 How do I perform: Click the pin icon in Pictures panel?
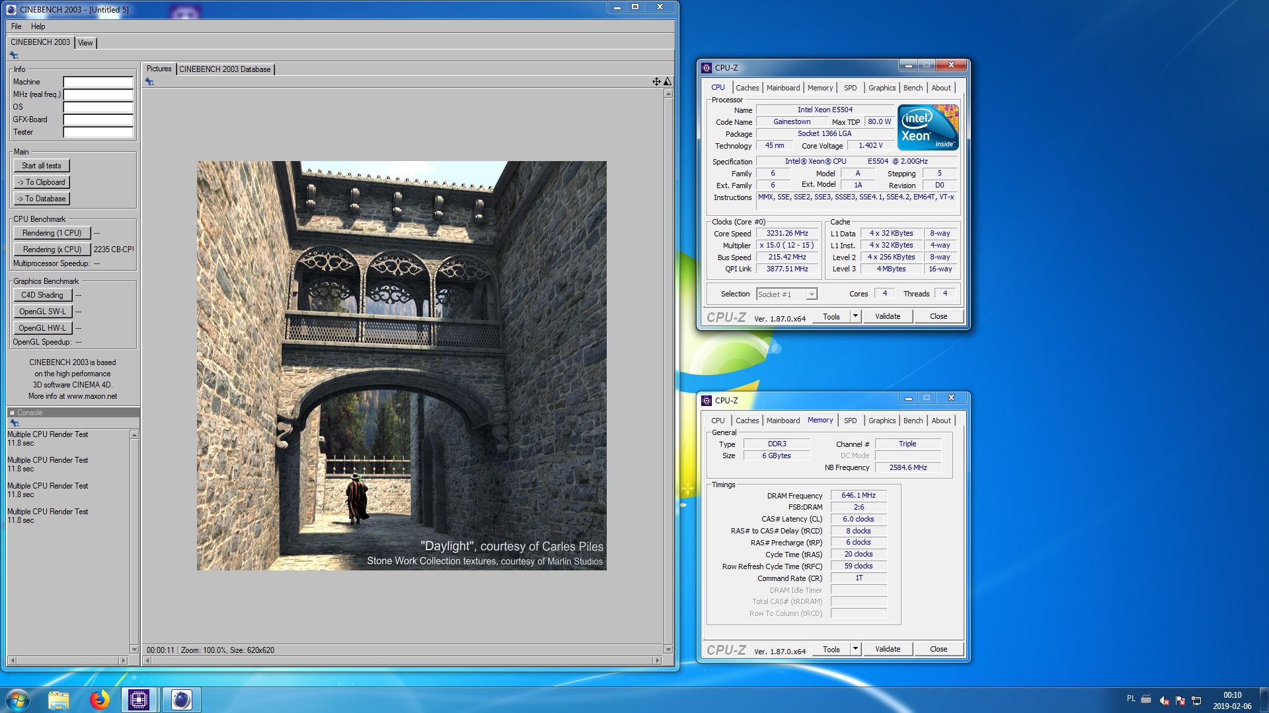[x=149, y=82]
